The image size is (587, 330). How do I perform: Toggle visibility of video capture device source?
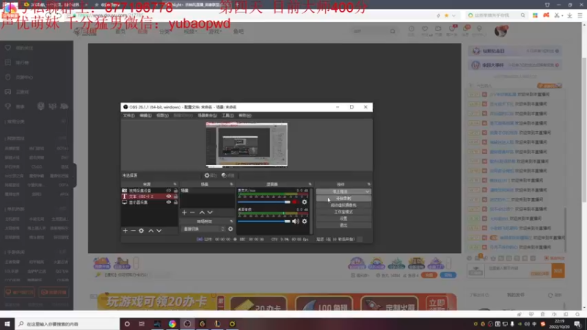(x=169, y=191)
